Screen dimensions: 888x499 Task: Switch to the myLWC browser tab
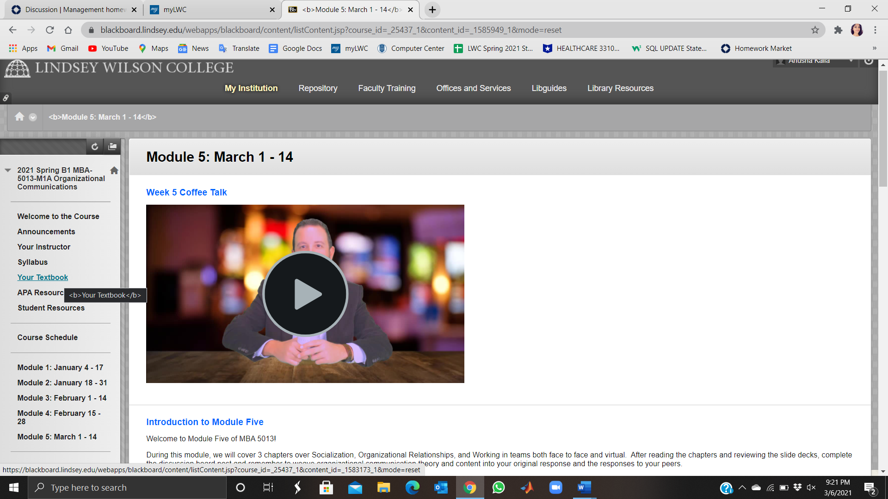[212, 10]
